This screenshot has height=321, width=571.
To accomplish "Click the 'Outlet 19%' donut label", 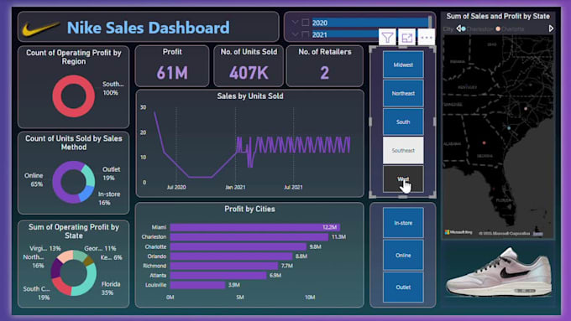I will [111, 173].
